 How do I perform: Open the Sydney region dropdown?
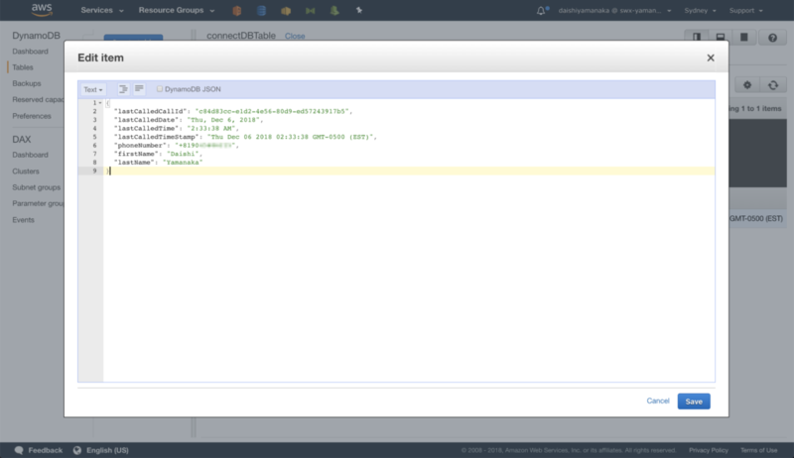[700, 10]
